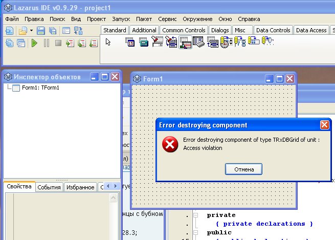Screen dimensions: 335x240
Task: Open the dropdown arrow beside Open file
Action: [31, 31]
